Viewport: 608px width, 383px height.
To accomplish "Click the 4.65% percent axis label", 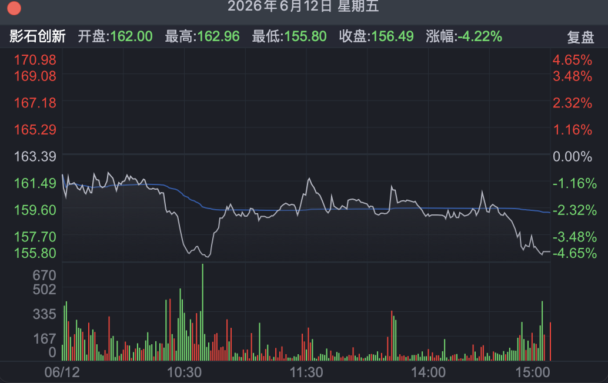I will (572, 60).
